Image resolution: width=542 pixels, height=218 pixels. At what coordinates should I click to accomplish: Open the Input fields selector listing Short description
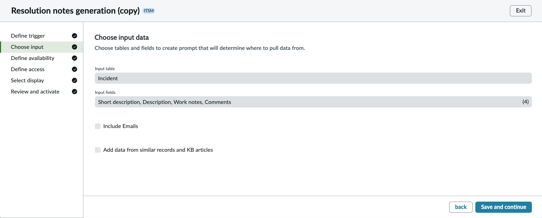click(x=313, y=102)
